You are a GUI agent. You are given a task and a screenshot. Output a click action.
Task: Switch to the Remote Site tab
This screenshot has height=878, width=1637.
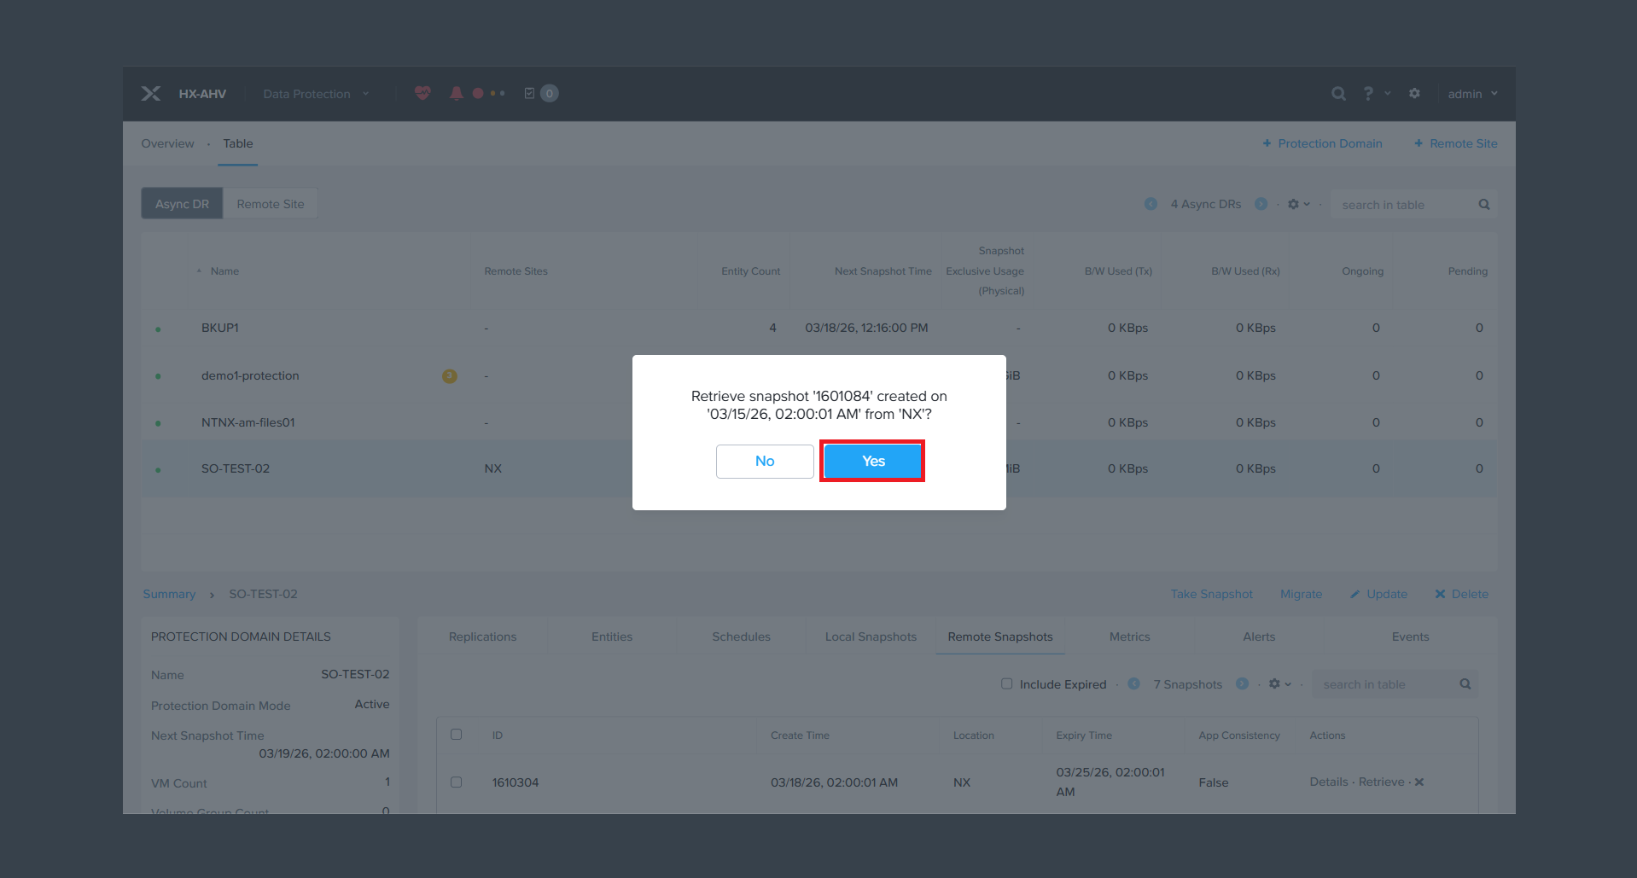coord(271,204)
